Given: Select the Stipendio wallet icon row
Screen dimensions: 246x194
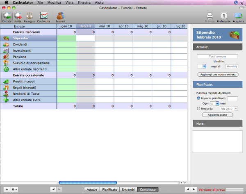Looking at the screenshot, I should click(6, 38).
